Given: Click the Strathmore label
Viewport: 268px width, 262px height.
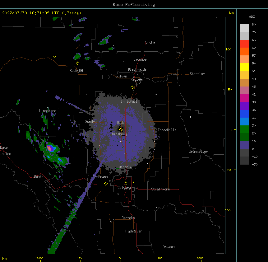Looking at the screenshot, I should tap(160, 189).
